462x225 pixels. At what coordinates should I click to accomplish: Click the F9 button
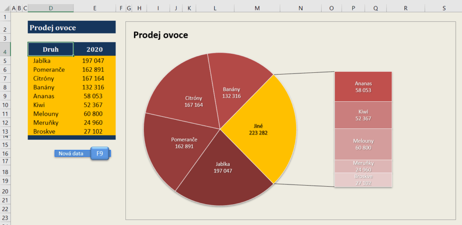100,154
